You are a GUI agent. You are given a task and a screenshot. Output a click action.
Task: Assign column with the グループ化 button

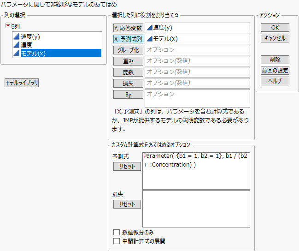128,50
